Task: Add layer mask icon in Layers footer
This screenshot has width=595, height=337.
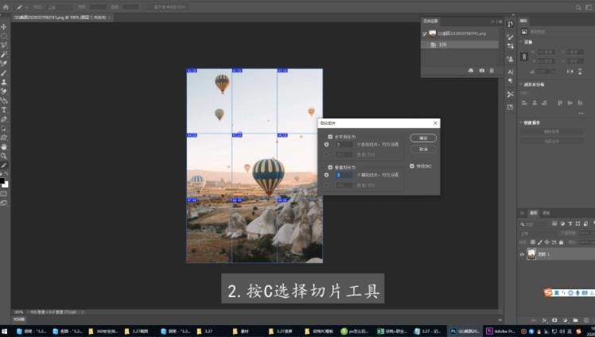Action: [554, 320]
